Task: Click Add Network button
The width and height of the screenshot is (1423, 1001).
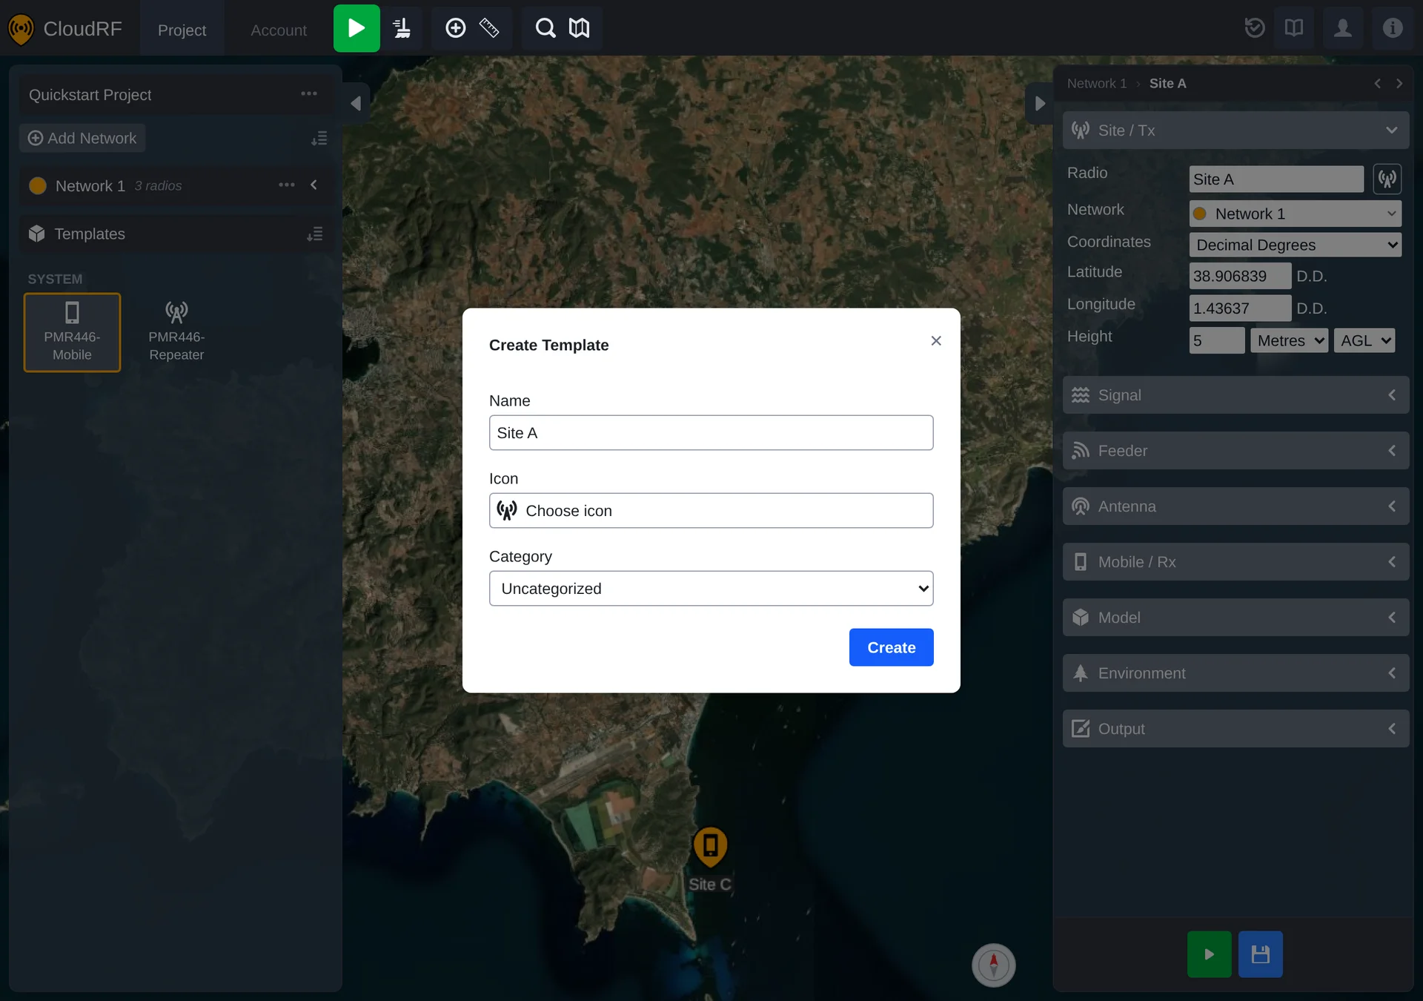Action: (x=82, y=138)
